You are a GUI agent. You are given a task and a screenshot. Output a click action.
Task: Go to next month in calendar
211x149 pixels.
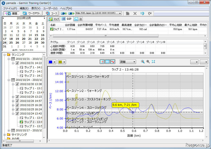[44, 18]
